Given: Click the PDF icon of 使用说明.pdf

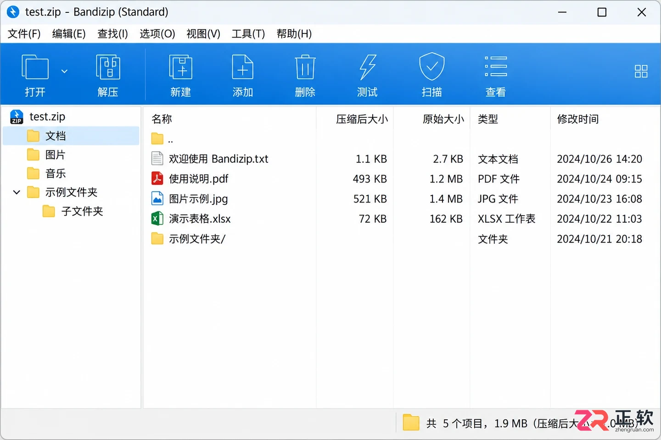Looking at the screenshot, I should pyautogui.click(x=157, y=178).
